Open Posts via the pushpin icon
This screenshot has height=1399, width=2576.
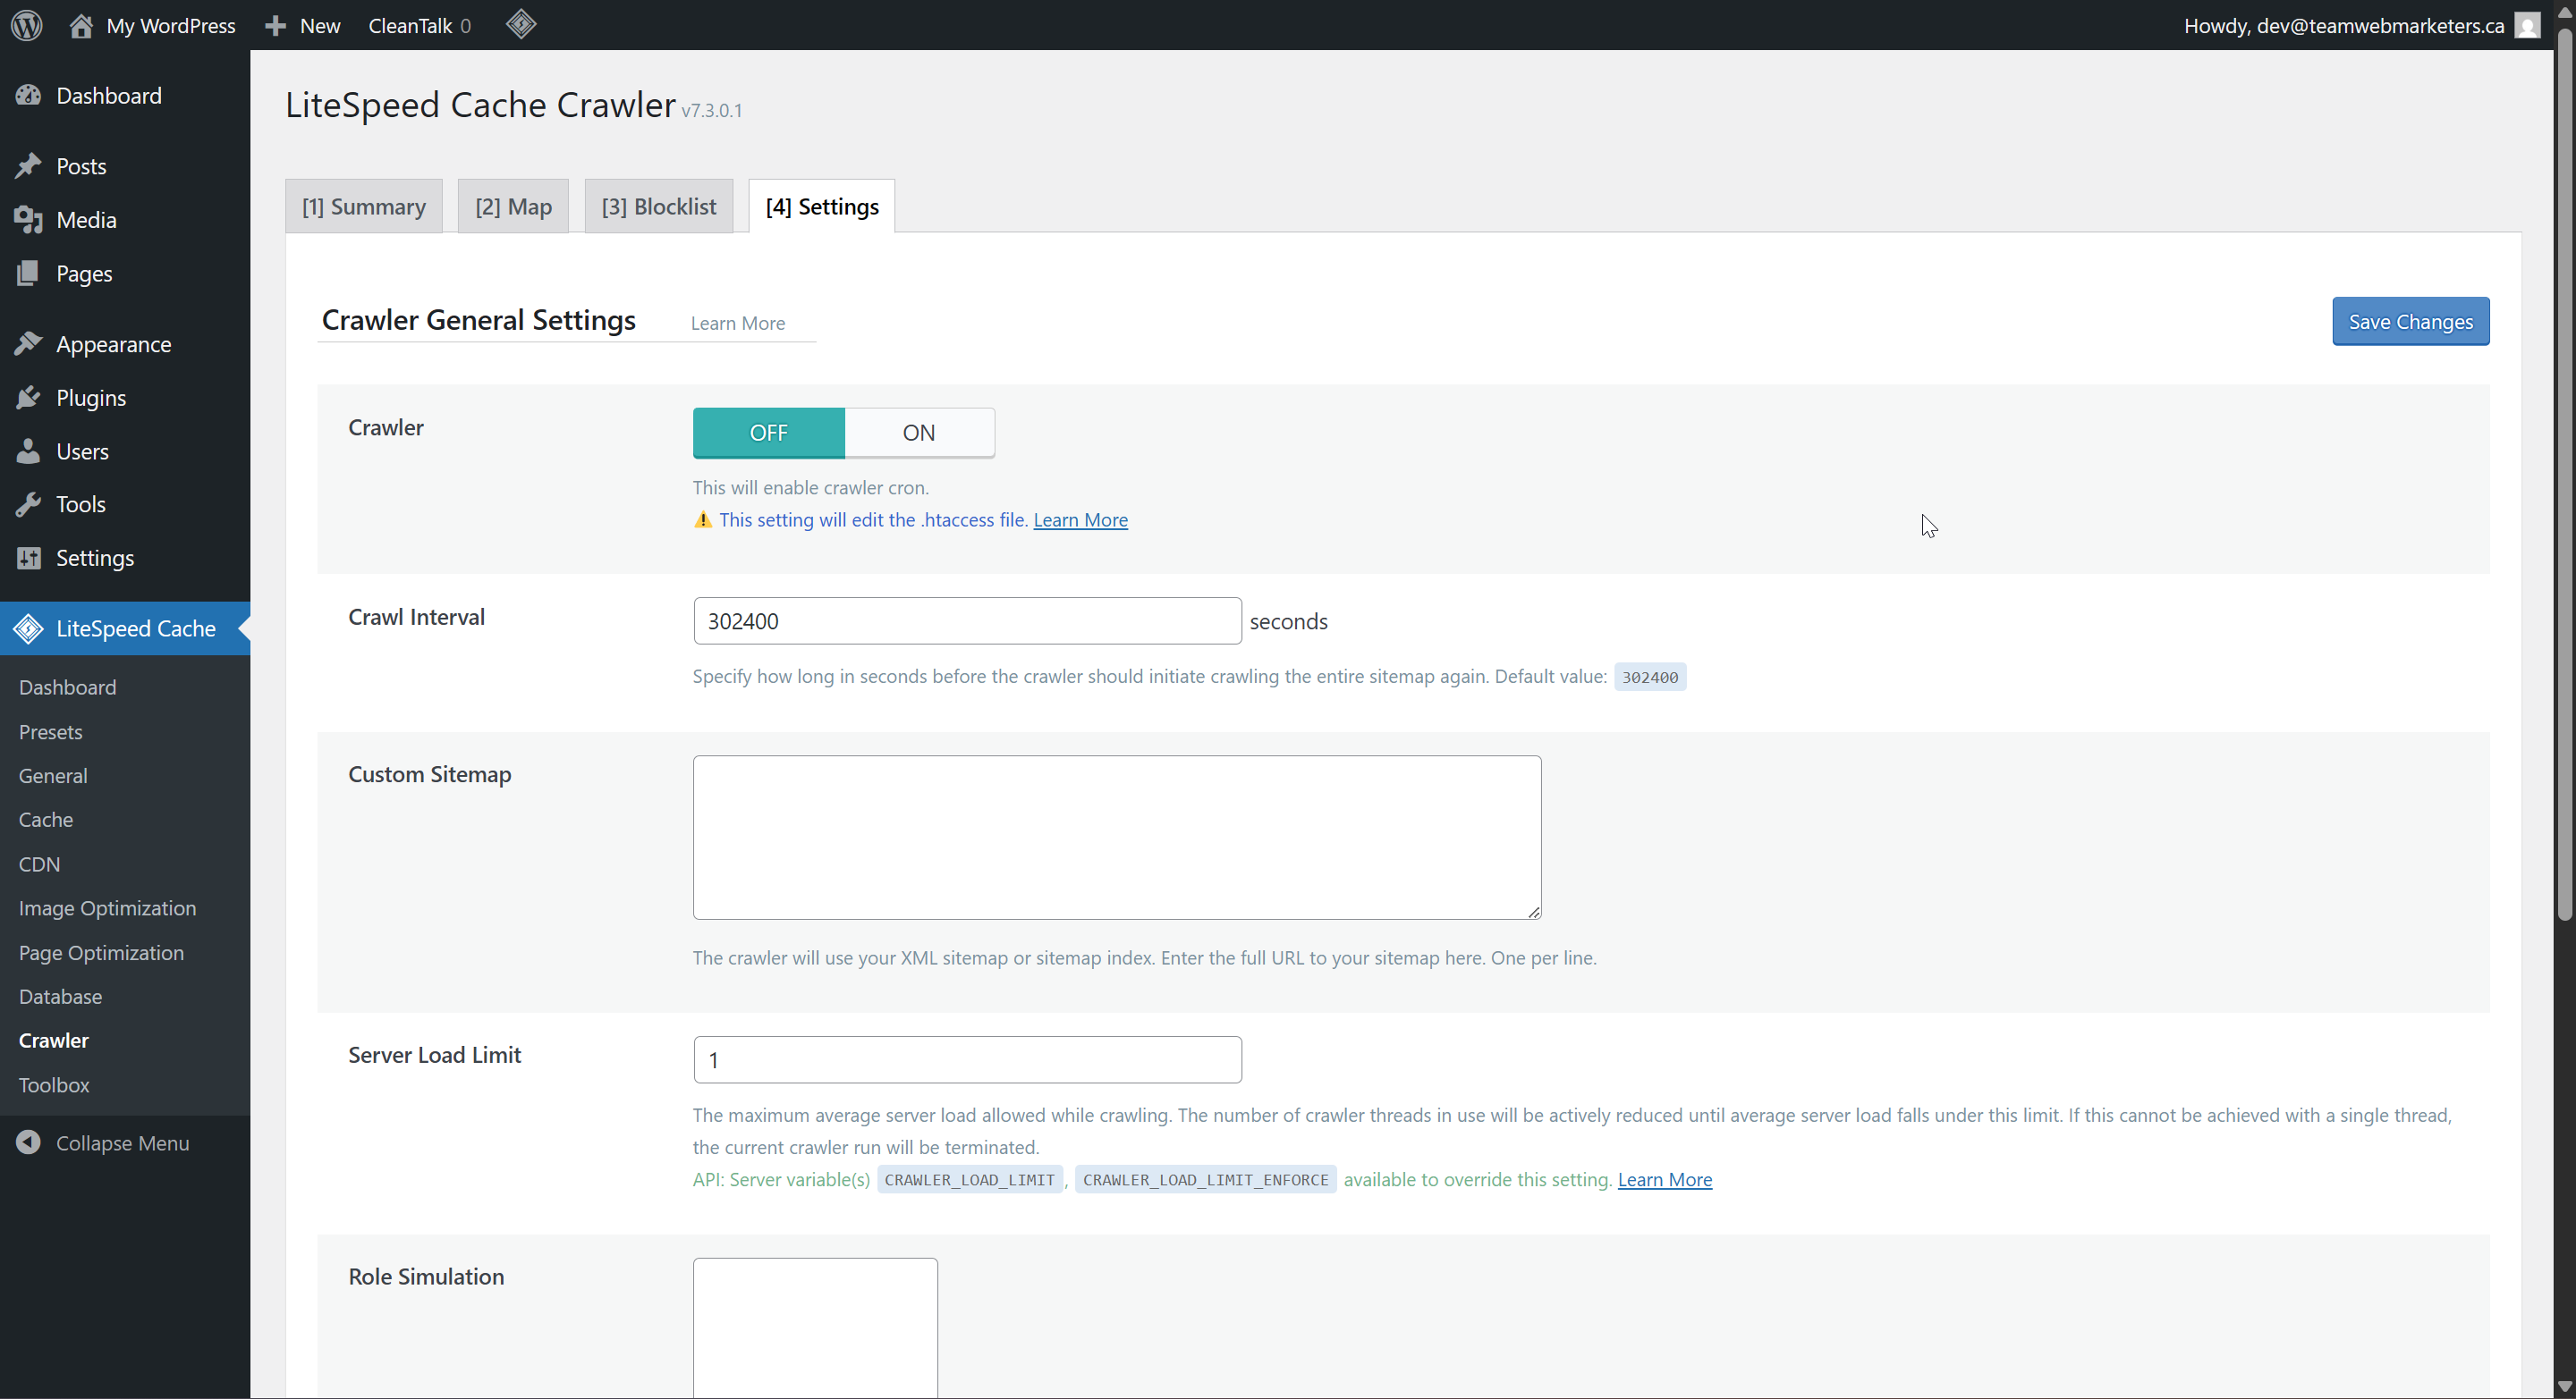point(28,166)
